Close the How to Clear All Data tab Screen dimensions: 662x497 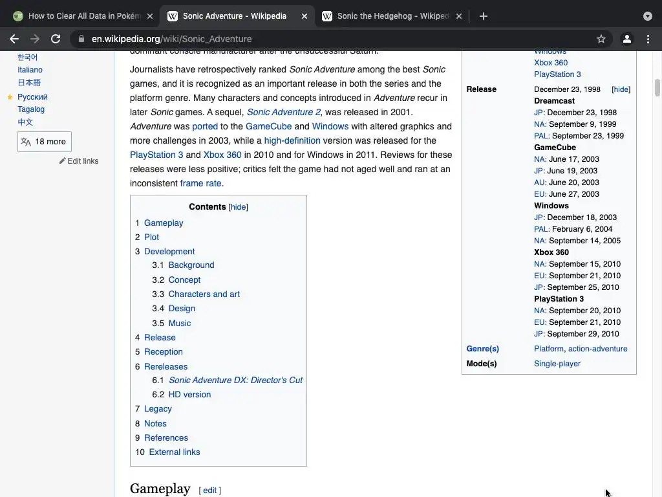[150, 16]
